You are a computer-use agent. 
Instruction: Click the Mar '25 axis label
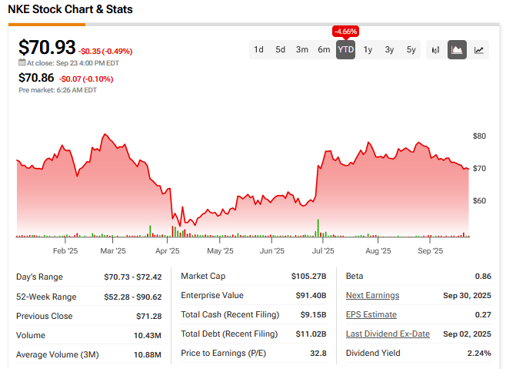pyautogui.click(x=112, y=251)
